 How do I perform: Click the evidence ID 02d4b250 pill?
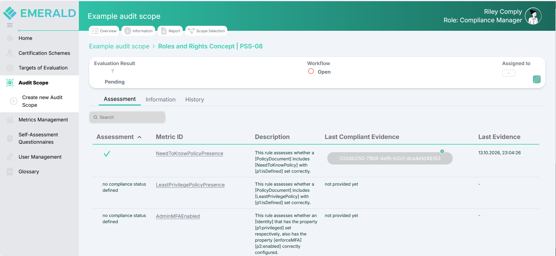390,158
